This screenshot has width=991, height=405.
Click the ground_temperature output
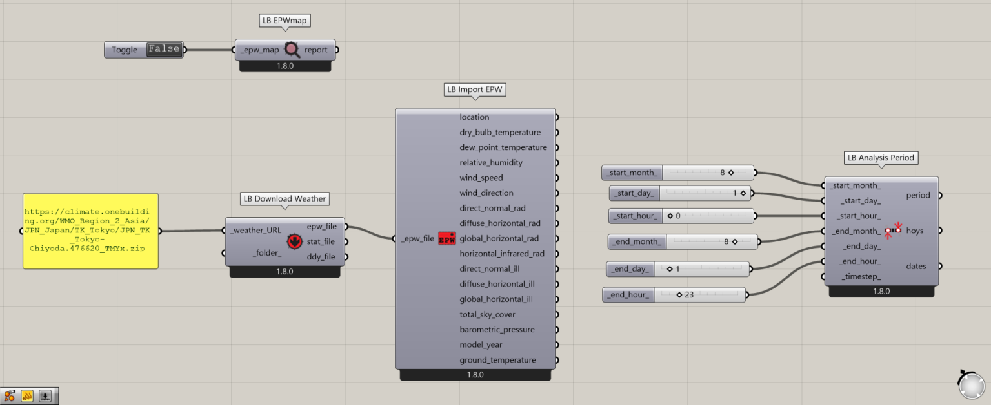pyautogui.click(x=497, y=360)
